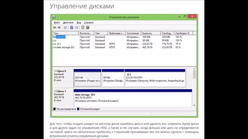248x139 pixels.
Task: Click the 176,75 ГБ free space cell
Action: (x=167, y=44)
